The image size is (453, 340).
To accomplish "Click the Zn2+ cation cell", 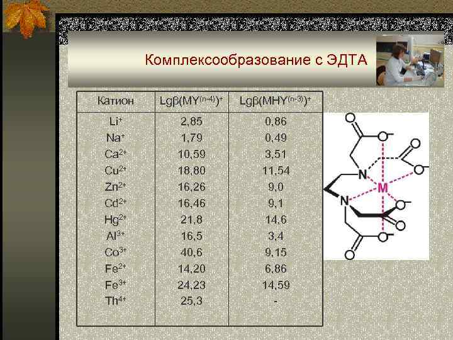I will click(x=116, y=187).
